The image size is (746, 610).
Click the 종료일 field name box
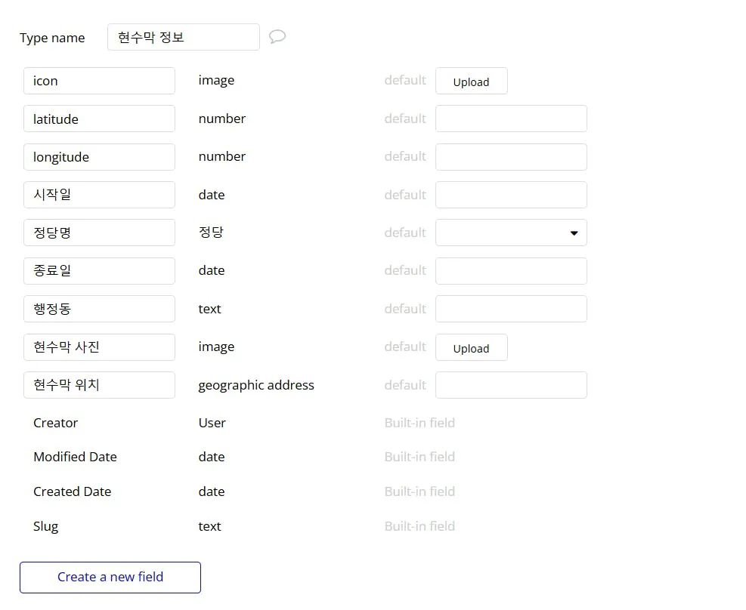pyautogui.click(x=99, y=271)
